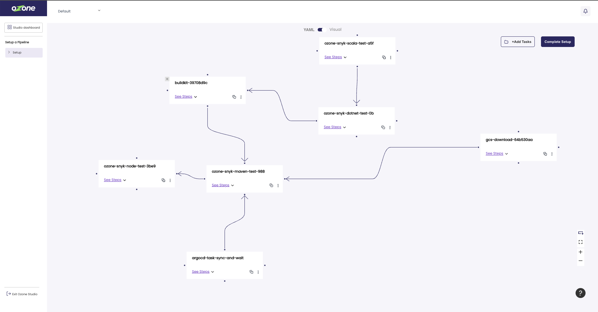Viewport: 598px width, 312px height.
Task: Zoom in on the pipeline canvas
Action: point(581,252)
